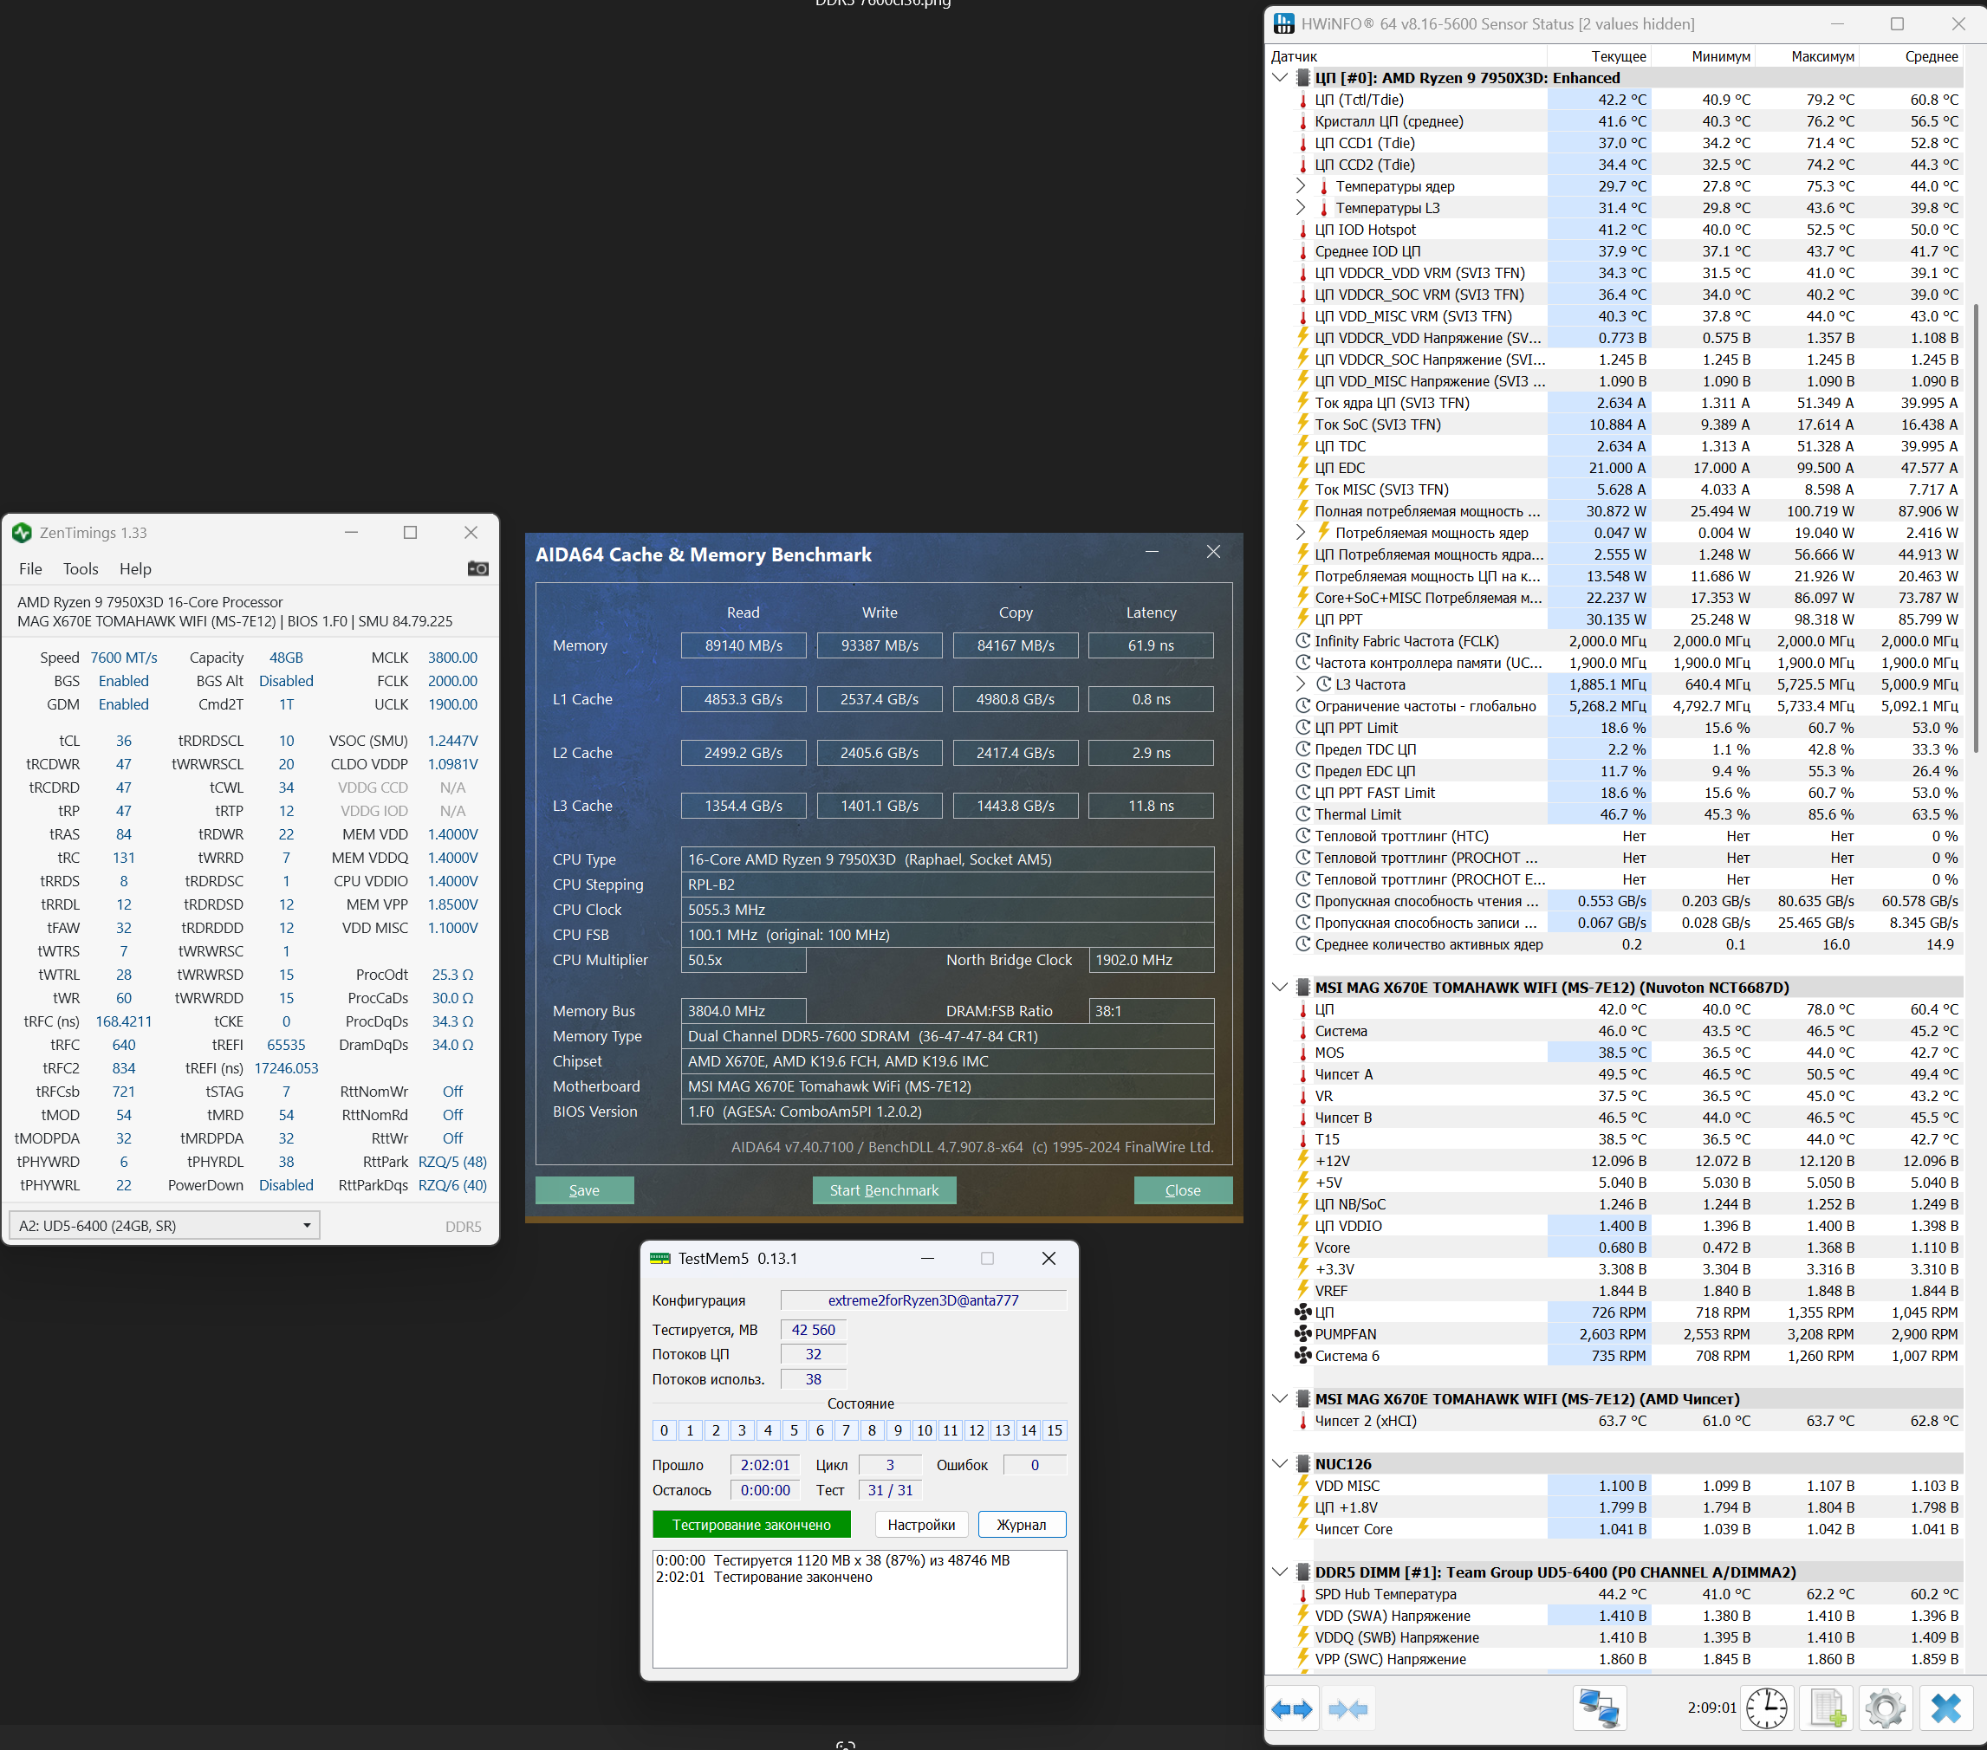Click the ZenTimings screenshot camera icon
Viewport: 1987px width, 1750px height.
(x=477, y=568)
